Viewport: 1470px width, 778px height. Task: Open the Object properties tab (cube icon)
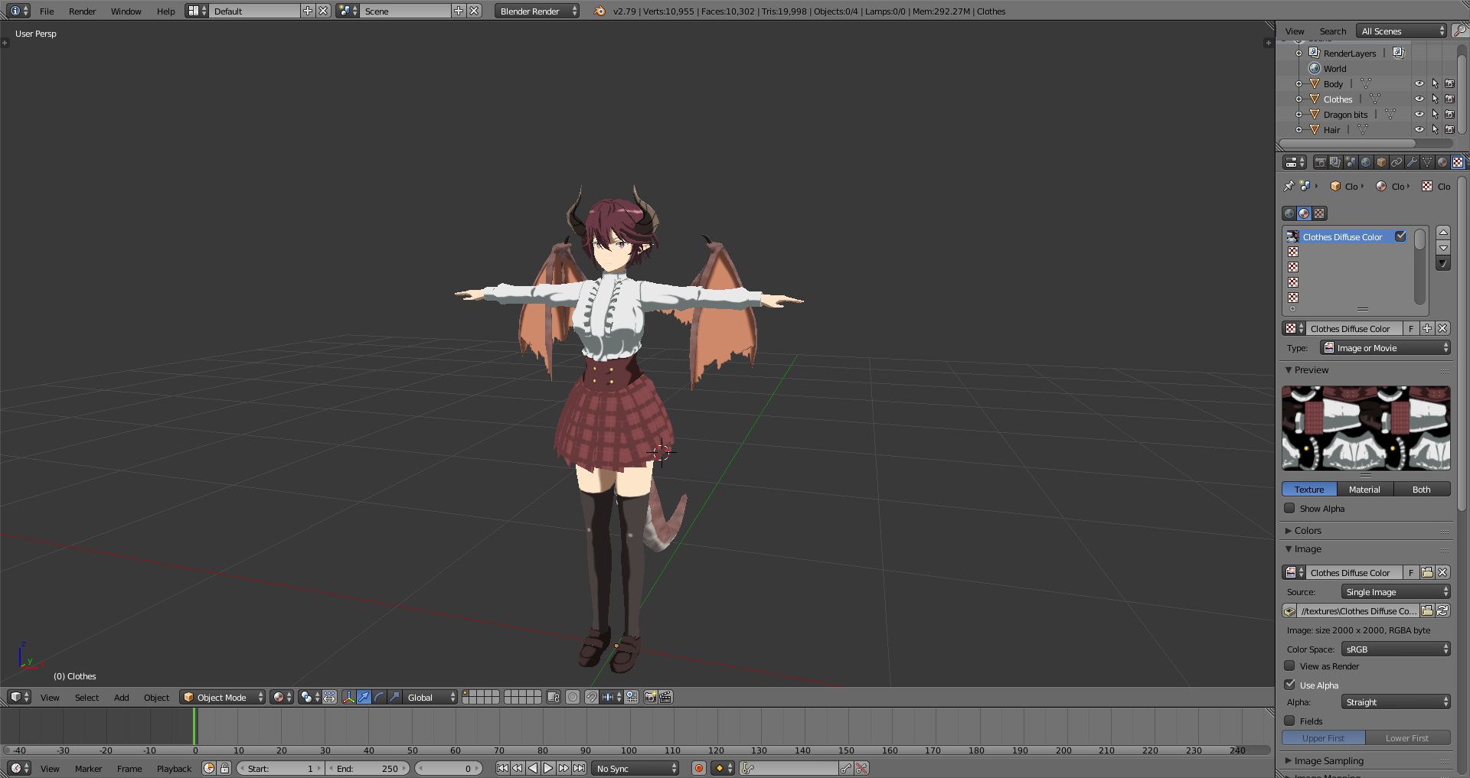click(x=1381, y=162)
